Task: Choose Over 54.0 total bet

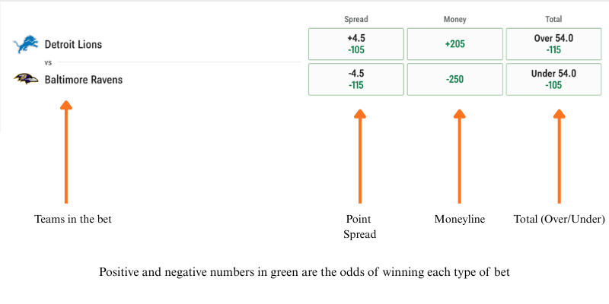Action: (553, 44)
